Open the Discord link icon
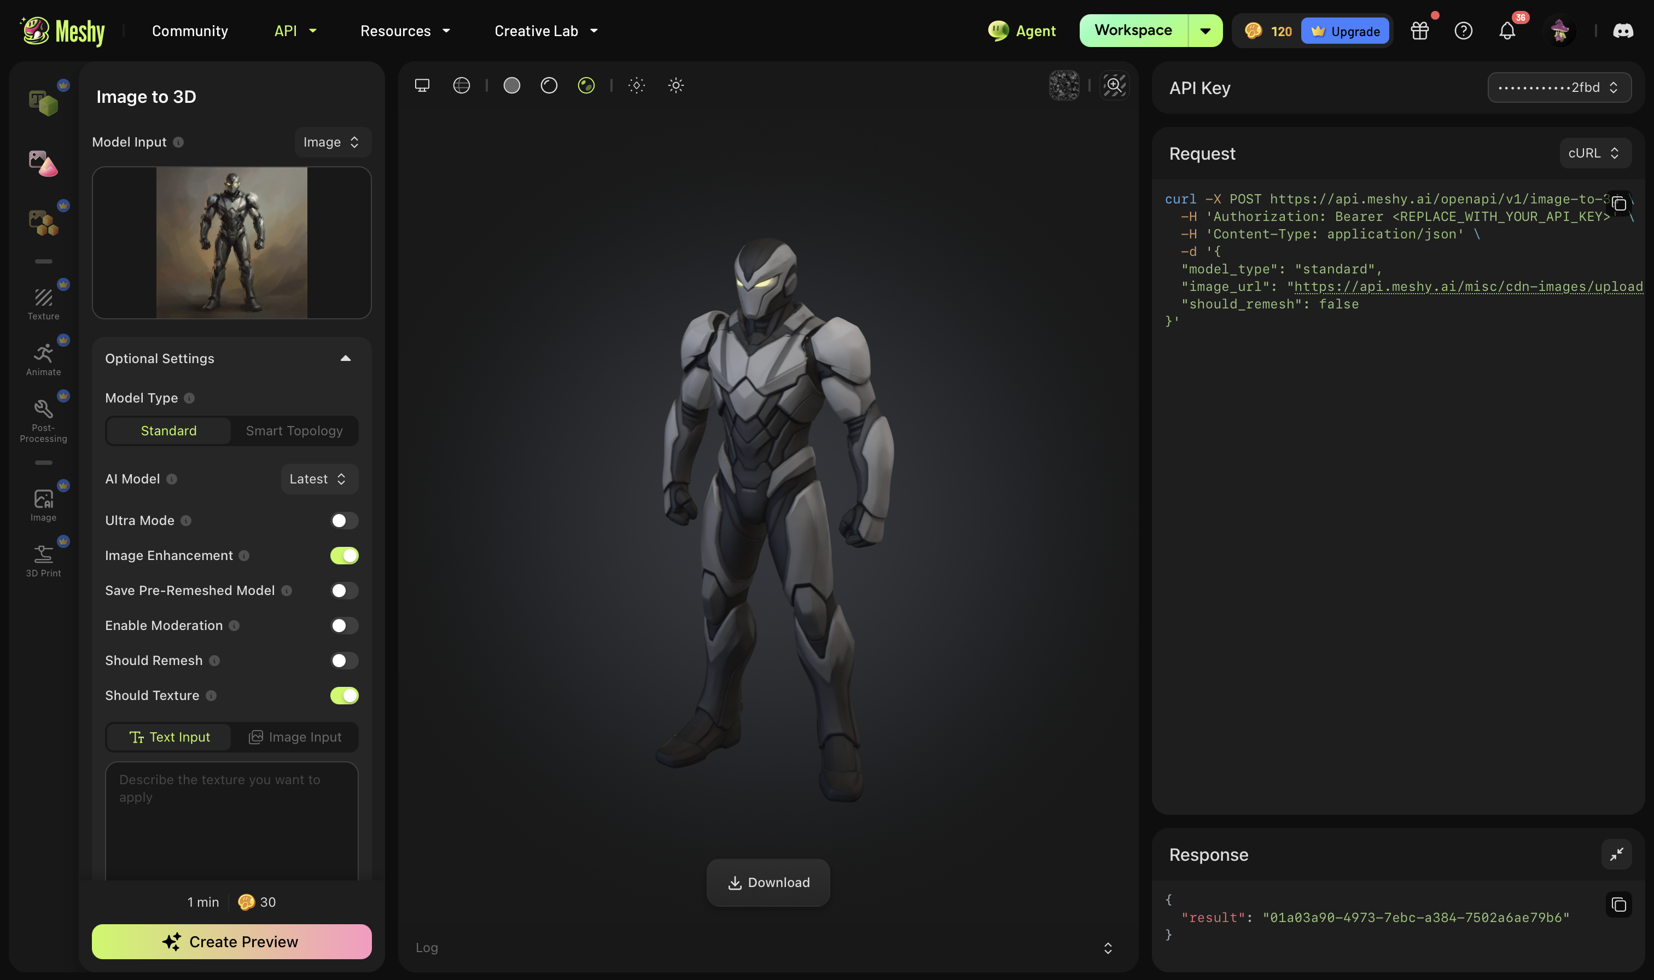The image size is (1654, 980). [x=1623, y=31]
